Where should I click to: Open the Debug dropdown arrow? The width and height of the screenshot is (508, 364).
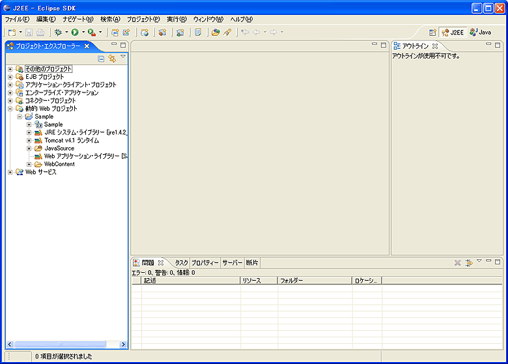point(66,32)
